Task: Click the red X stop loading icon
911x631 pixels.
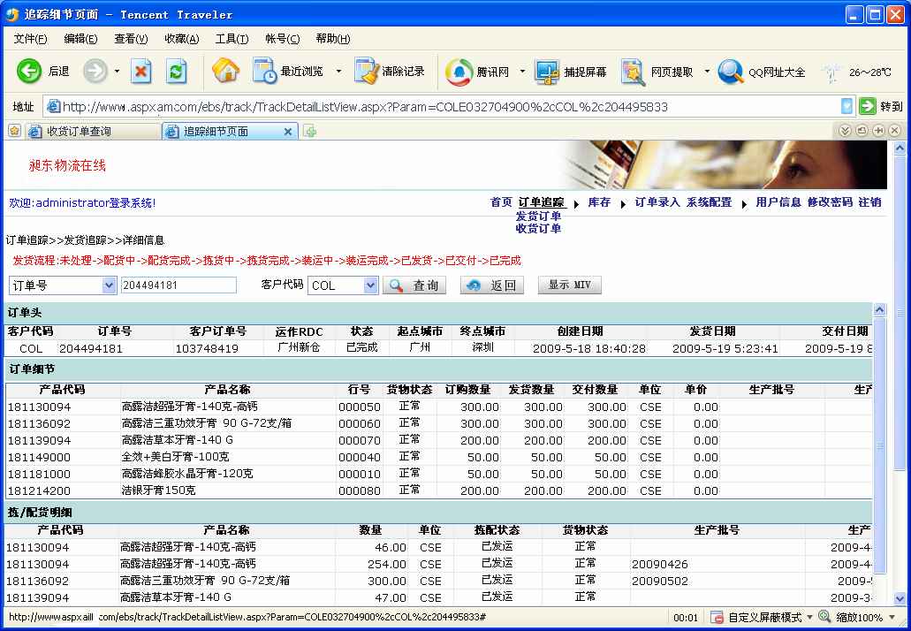Action: point(141,72)
